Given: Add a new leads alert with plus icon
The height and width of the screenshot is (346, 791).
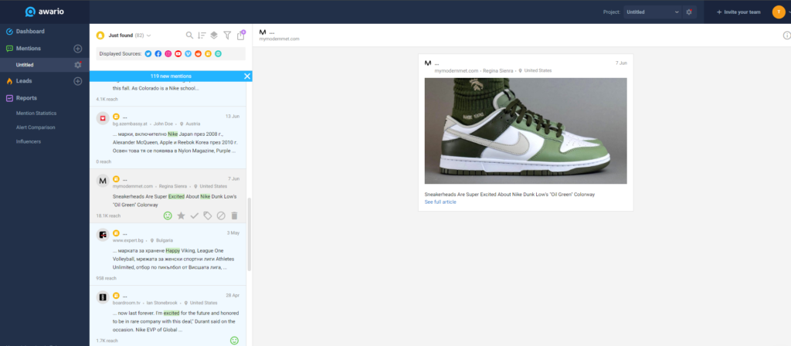Looking at the screenshot, I should coord(78,80).
